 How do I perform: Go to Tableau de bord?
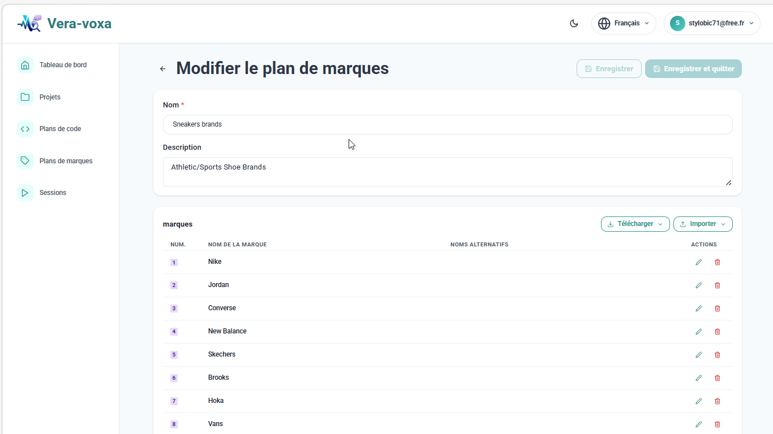pos(63,65)
